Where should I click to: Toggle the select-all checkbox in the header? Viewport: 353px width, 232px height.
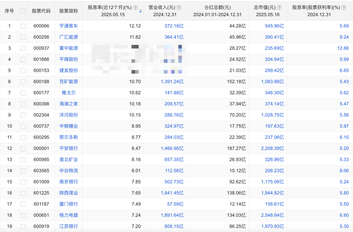pos(23,10)
